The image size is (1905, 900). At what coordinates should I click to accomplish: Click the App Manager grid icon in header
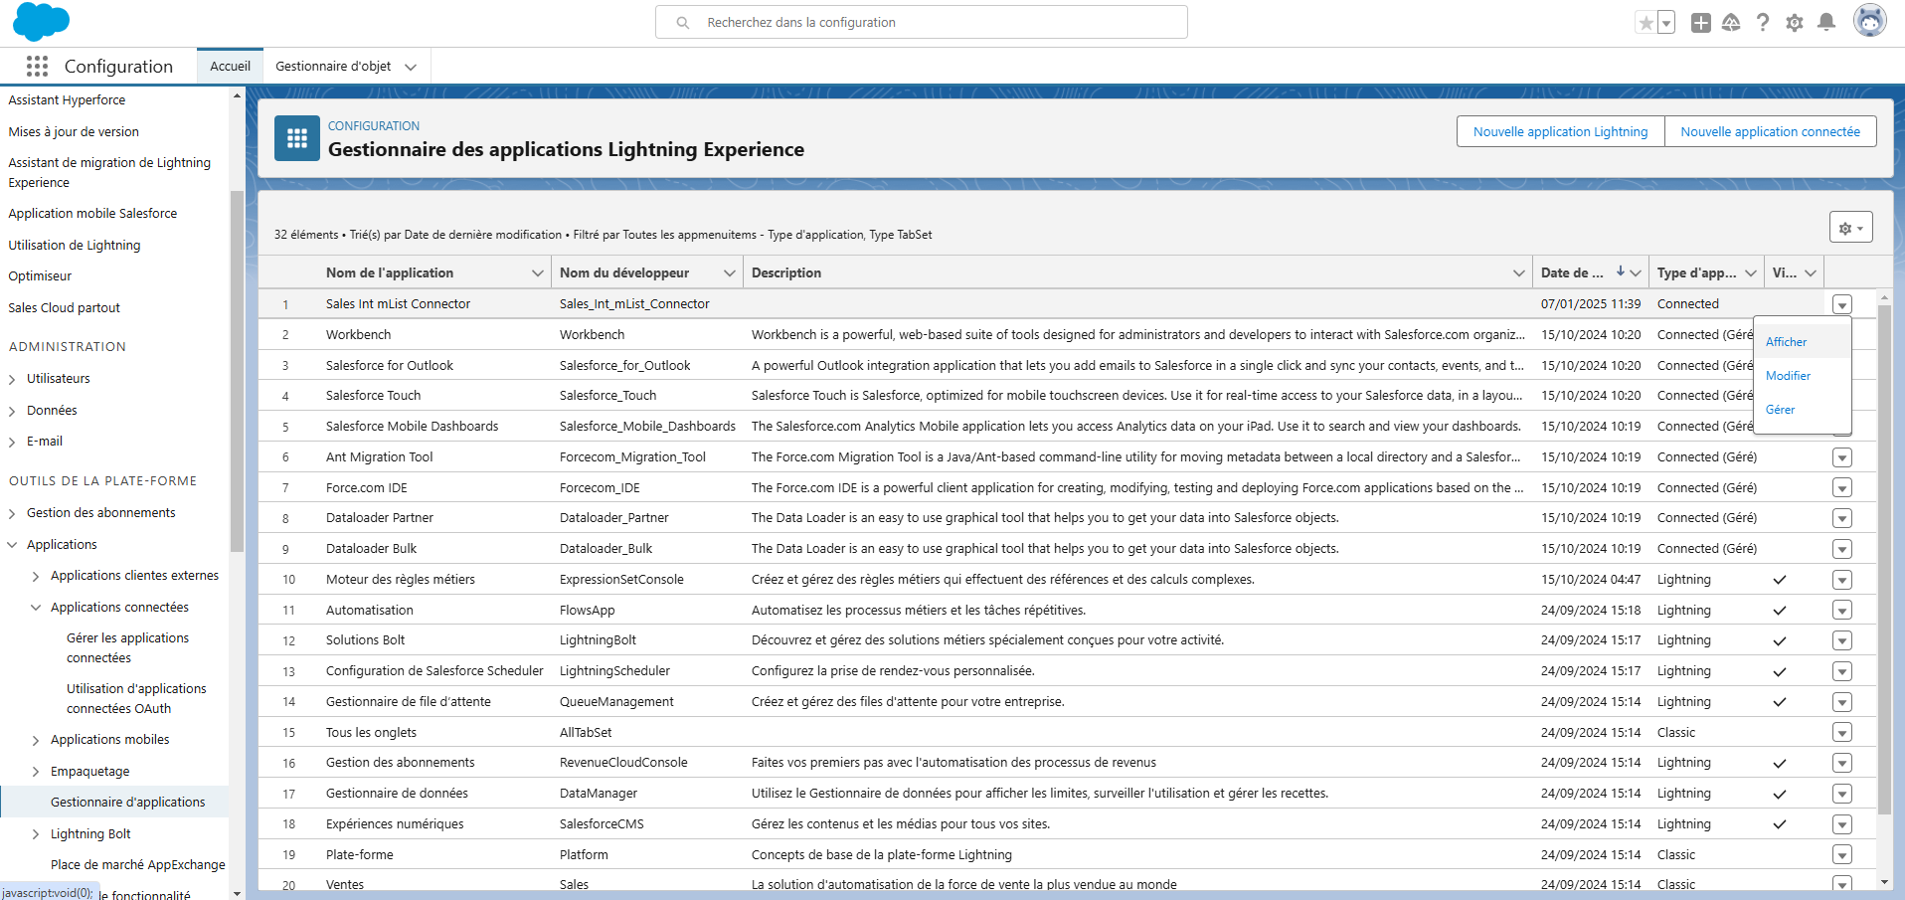[297, 138]
